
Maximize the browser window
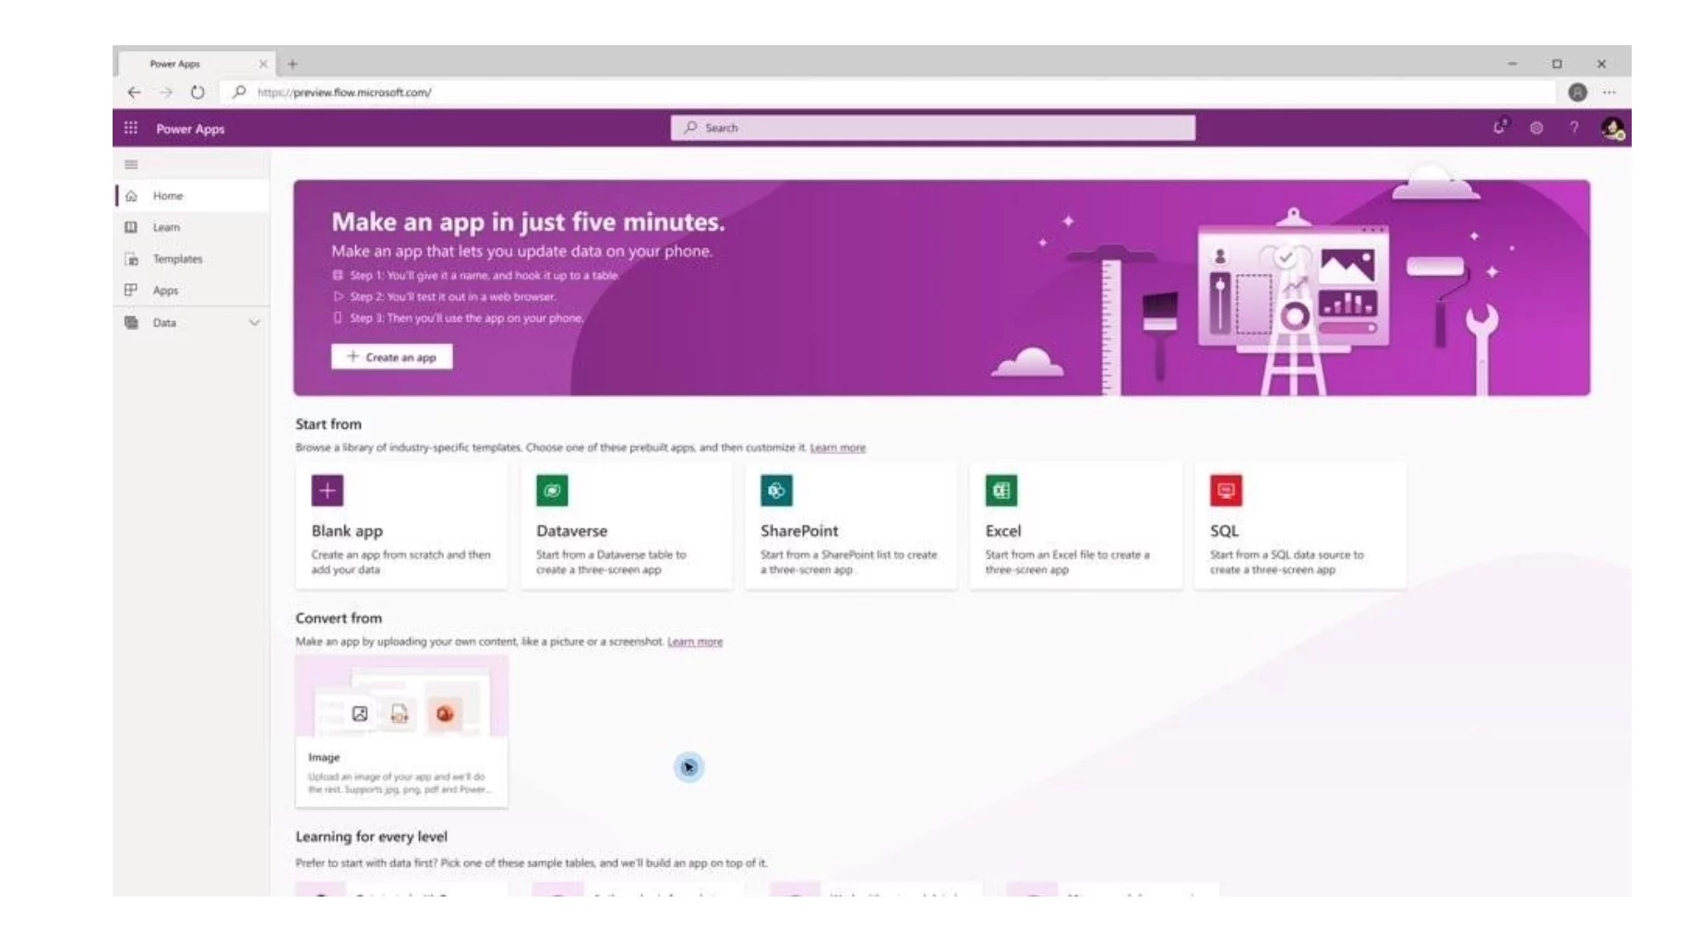pos(1557,64)
